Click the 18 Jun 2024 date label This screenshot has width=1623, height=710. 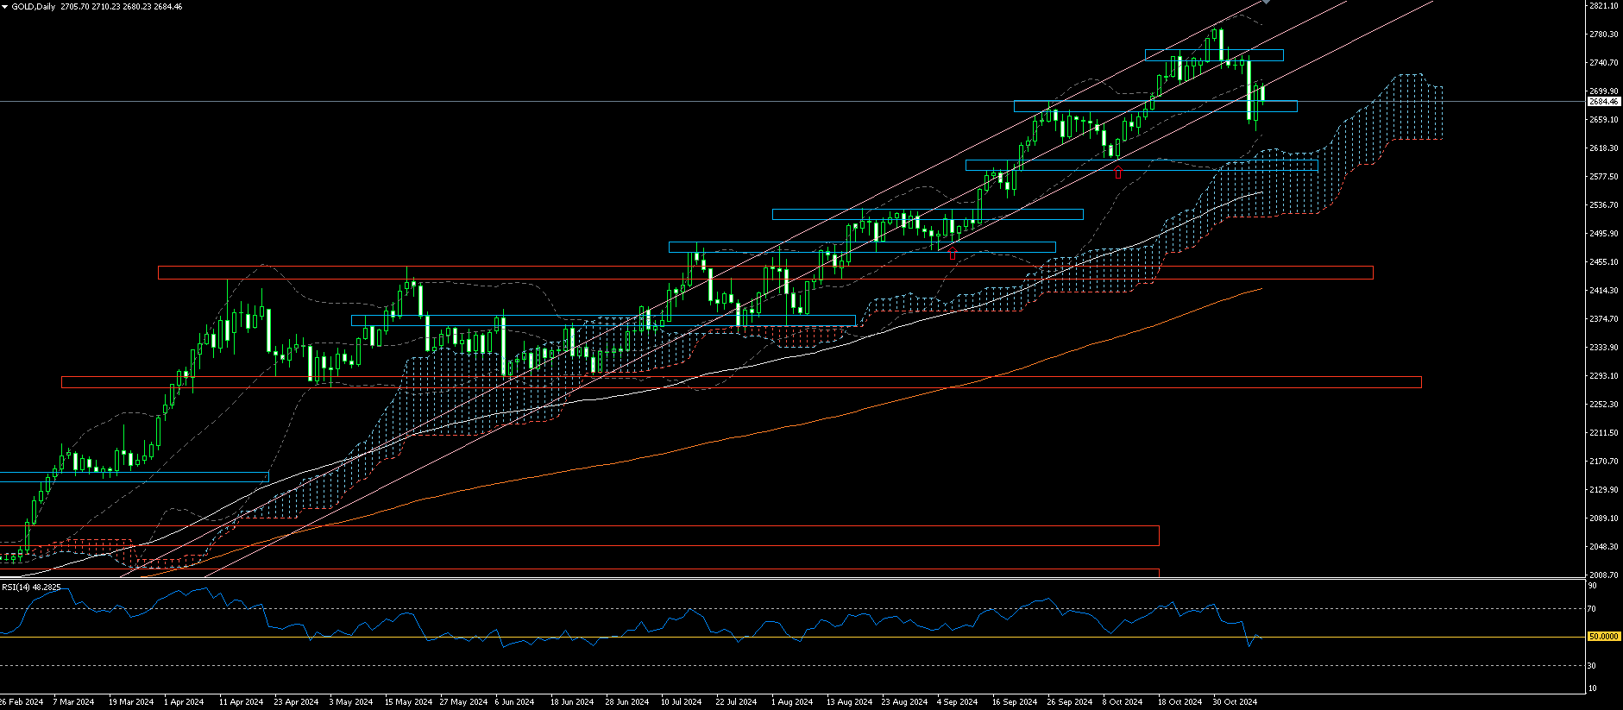point(572,702)
